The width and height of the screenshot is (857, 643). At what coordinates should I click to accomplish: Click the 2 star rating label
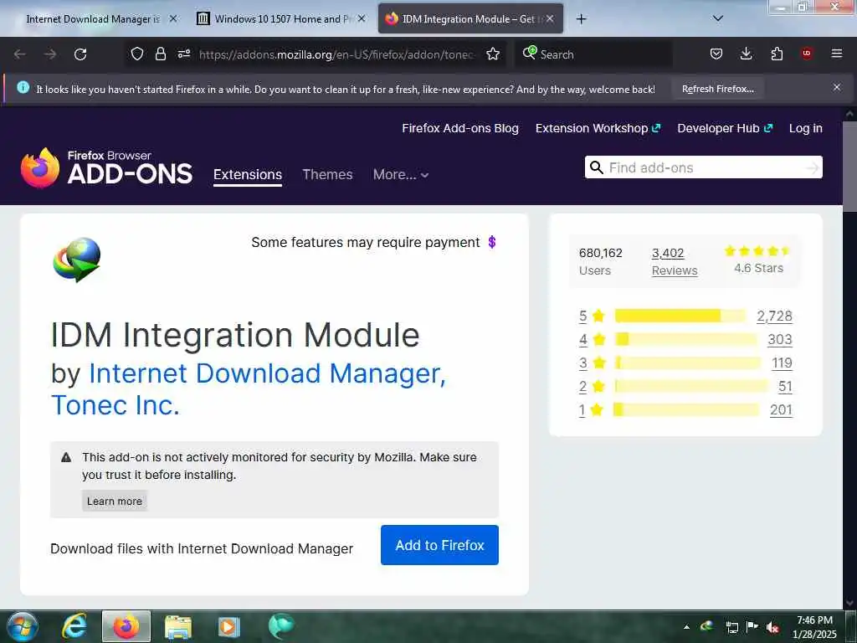point(593,386)
